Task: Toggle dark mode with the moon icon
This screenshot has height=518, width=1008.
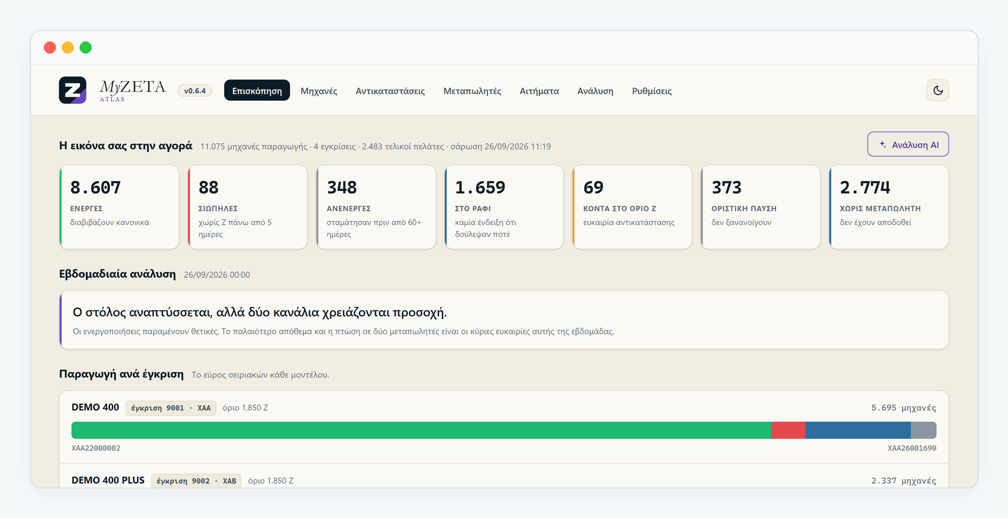Action: click(x=938, y=90)
